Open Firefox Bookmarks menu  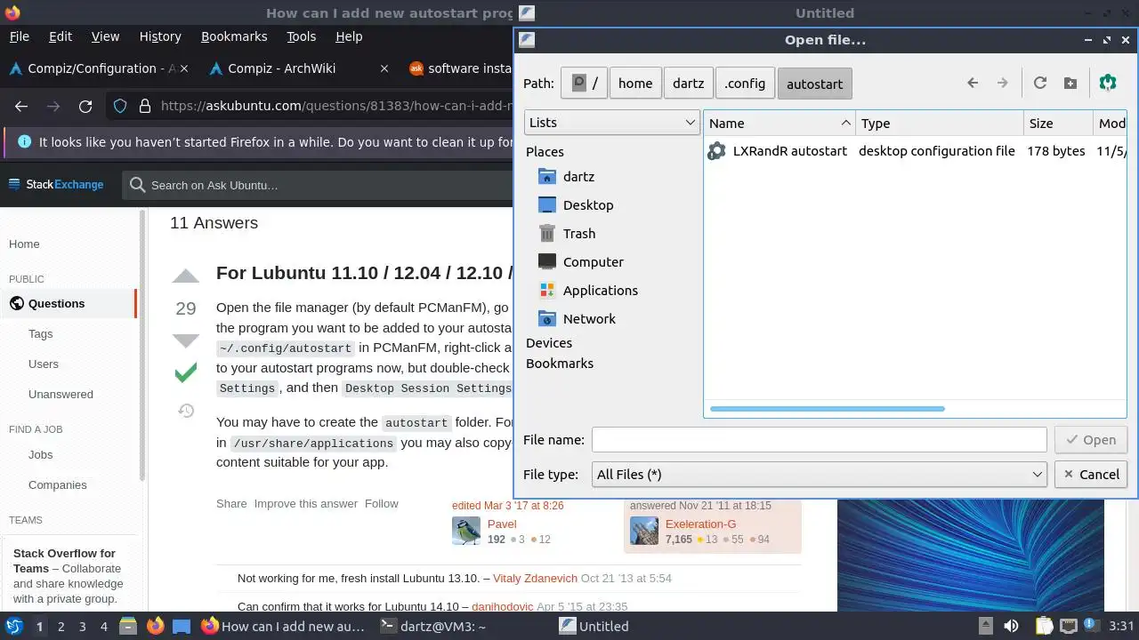(234, 36)
